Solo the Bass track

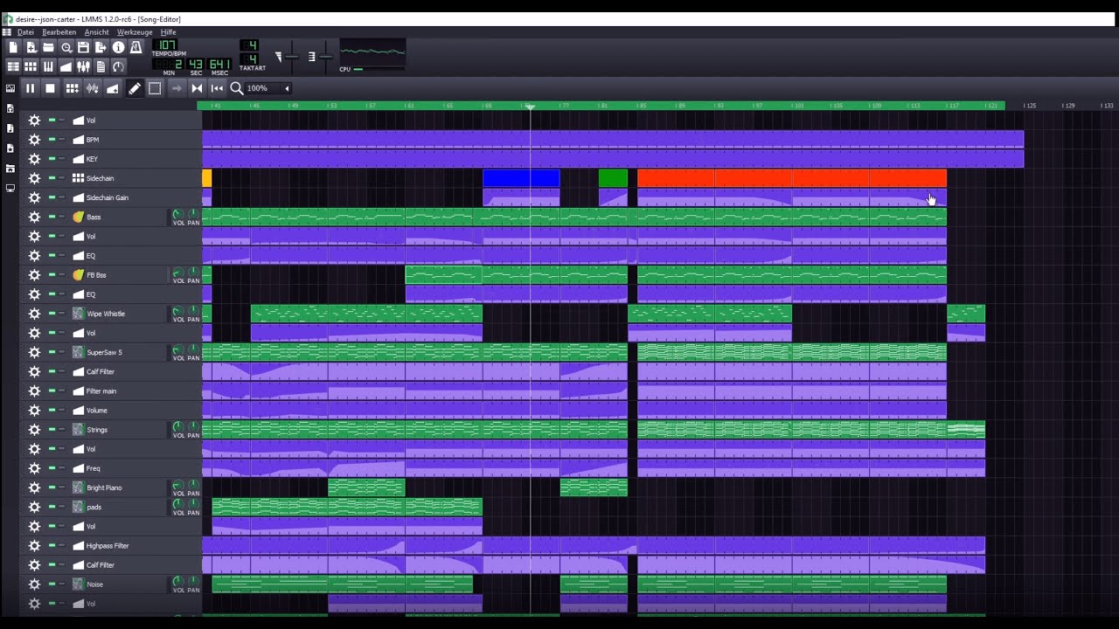click(61, 217)
